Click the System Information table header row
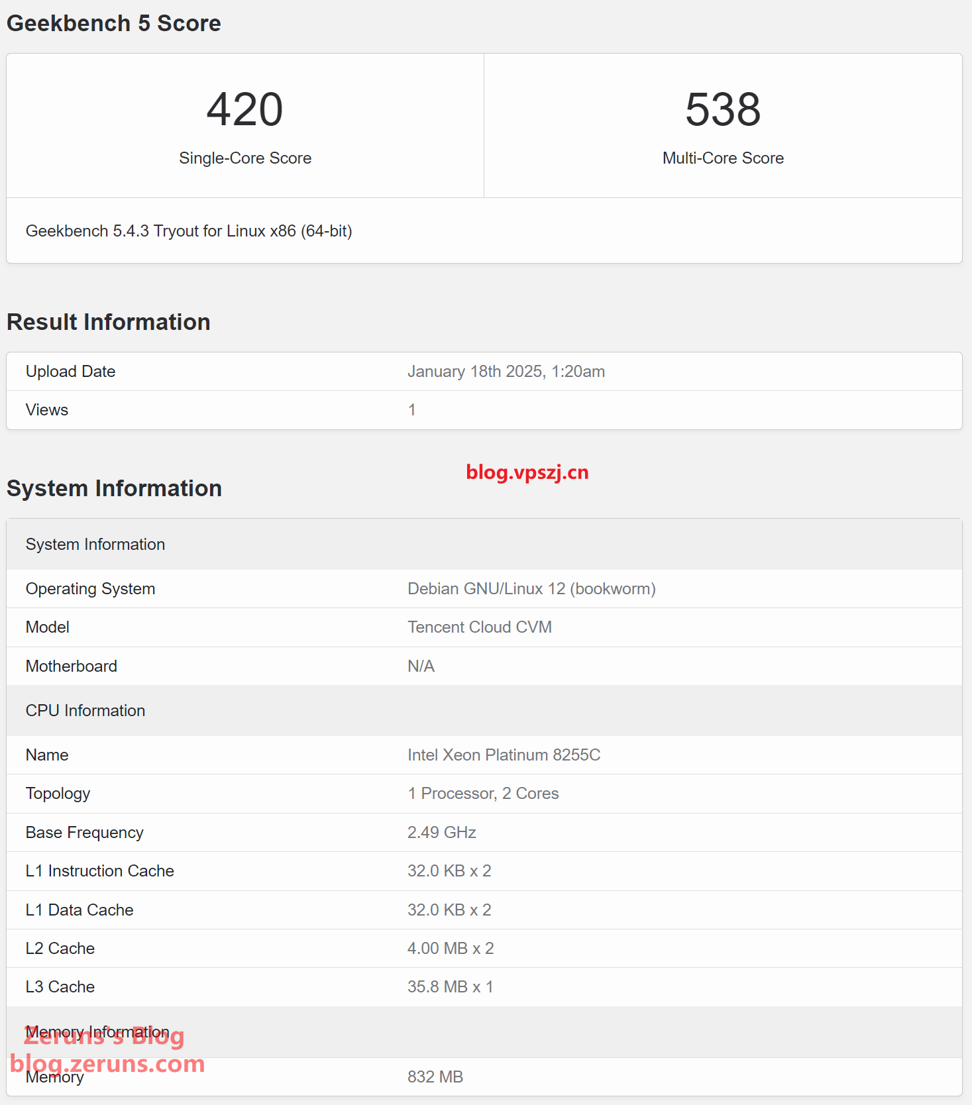The image size is (972, 1105). coord(95,545)
